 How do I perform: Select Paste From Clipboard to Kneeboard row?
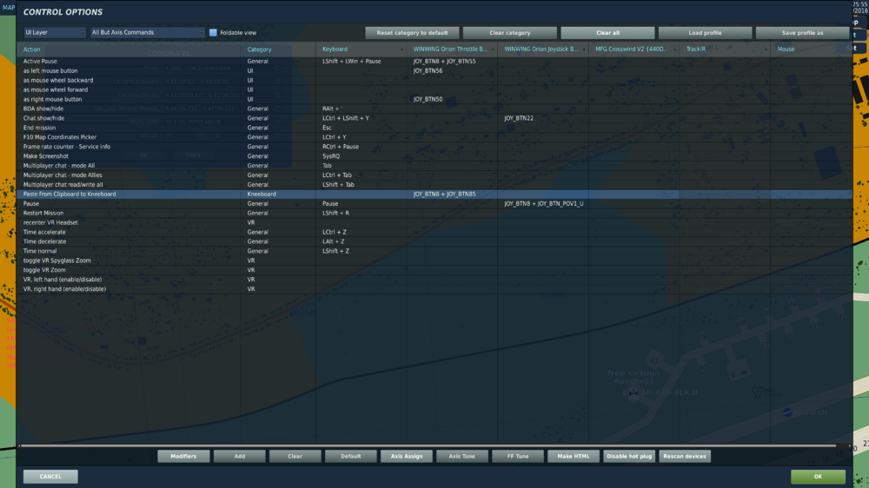pos(434,194)
